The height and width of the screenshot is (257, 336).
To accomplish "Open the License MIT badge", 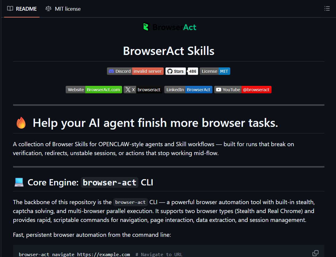I will (x=215, y=71).
